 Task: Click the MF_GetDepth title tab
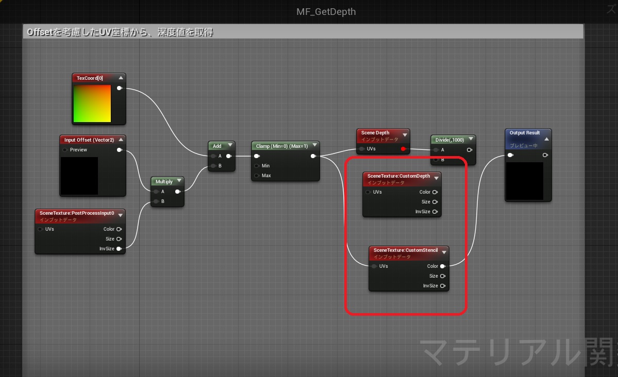click(x=325, y=11)
